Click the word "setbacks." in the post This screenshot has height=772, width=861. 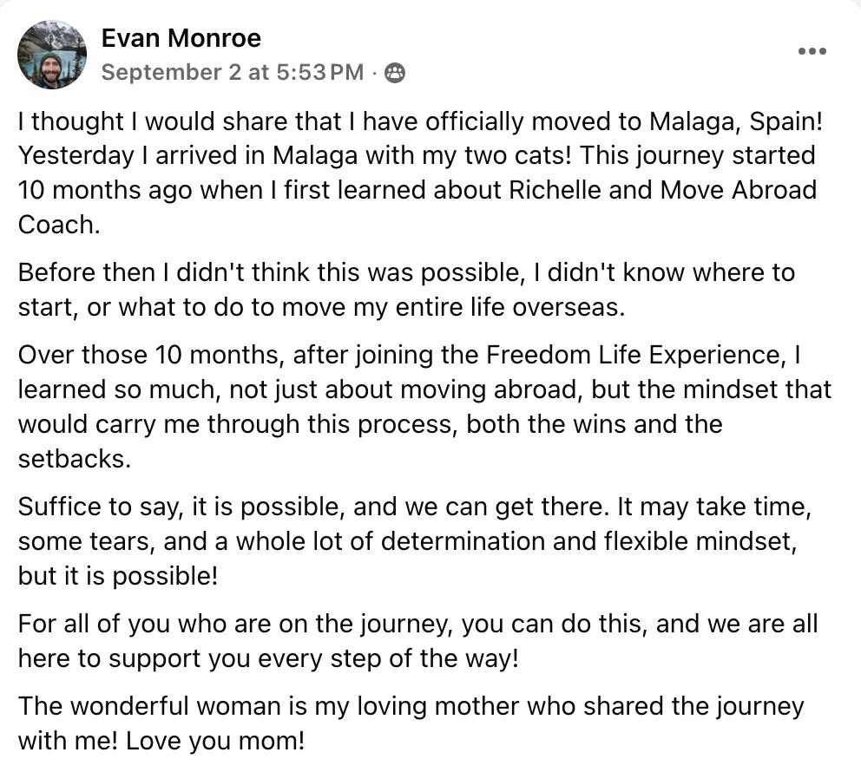75,458
